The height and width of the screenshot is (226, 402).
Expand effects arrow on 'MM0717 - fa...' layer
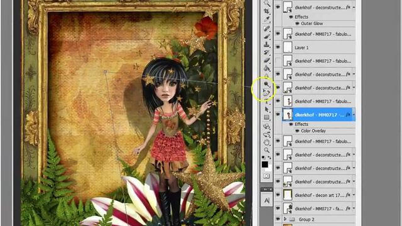coord(354,208)
